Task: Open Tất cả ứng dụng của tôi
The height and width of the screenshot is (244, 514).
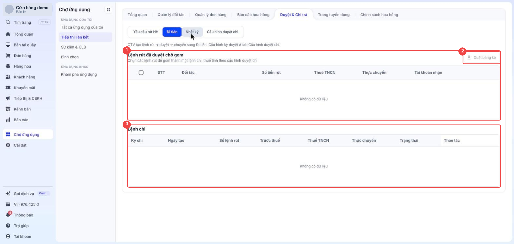Action: (x=82, y=27)
